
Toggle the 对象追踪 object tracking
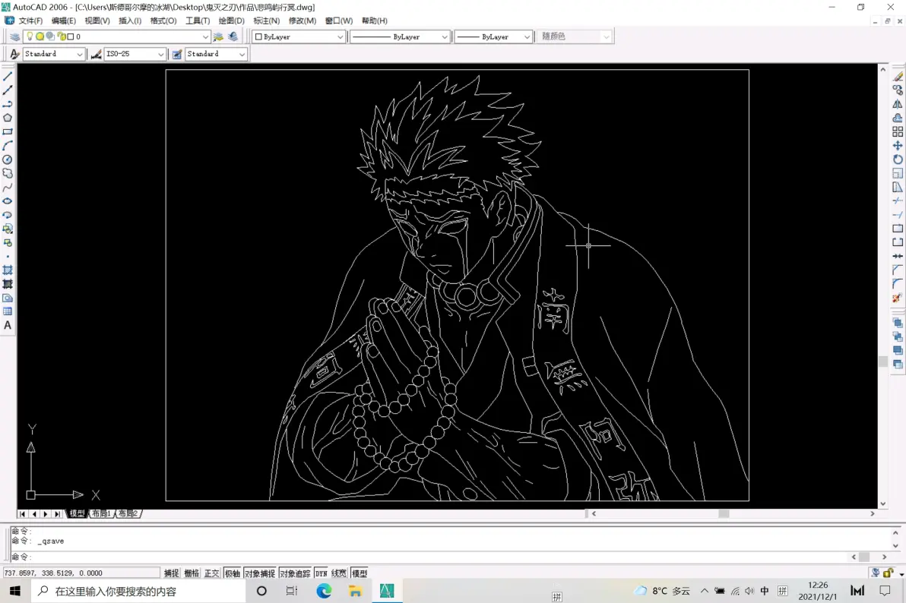point(295,573)
